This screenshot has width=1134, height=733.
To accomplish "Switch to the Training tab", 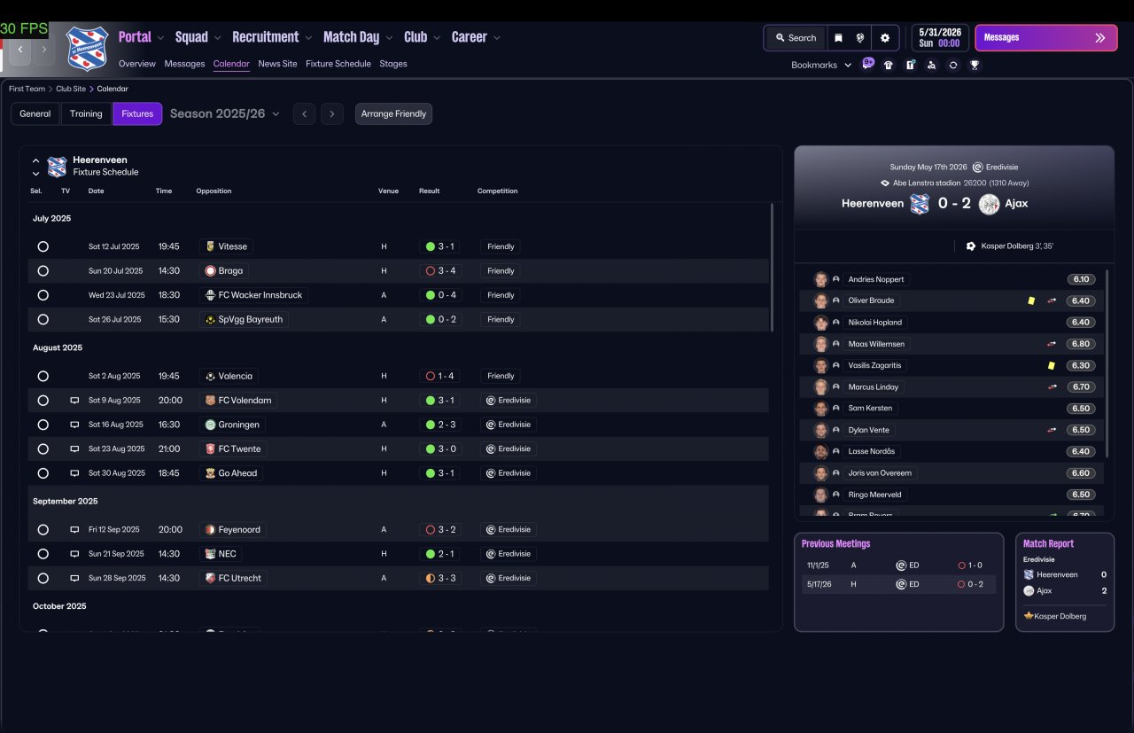I will tap(86, 113).
